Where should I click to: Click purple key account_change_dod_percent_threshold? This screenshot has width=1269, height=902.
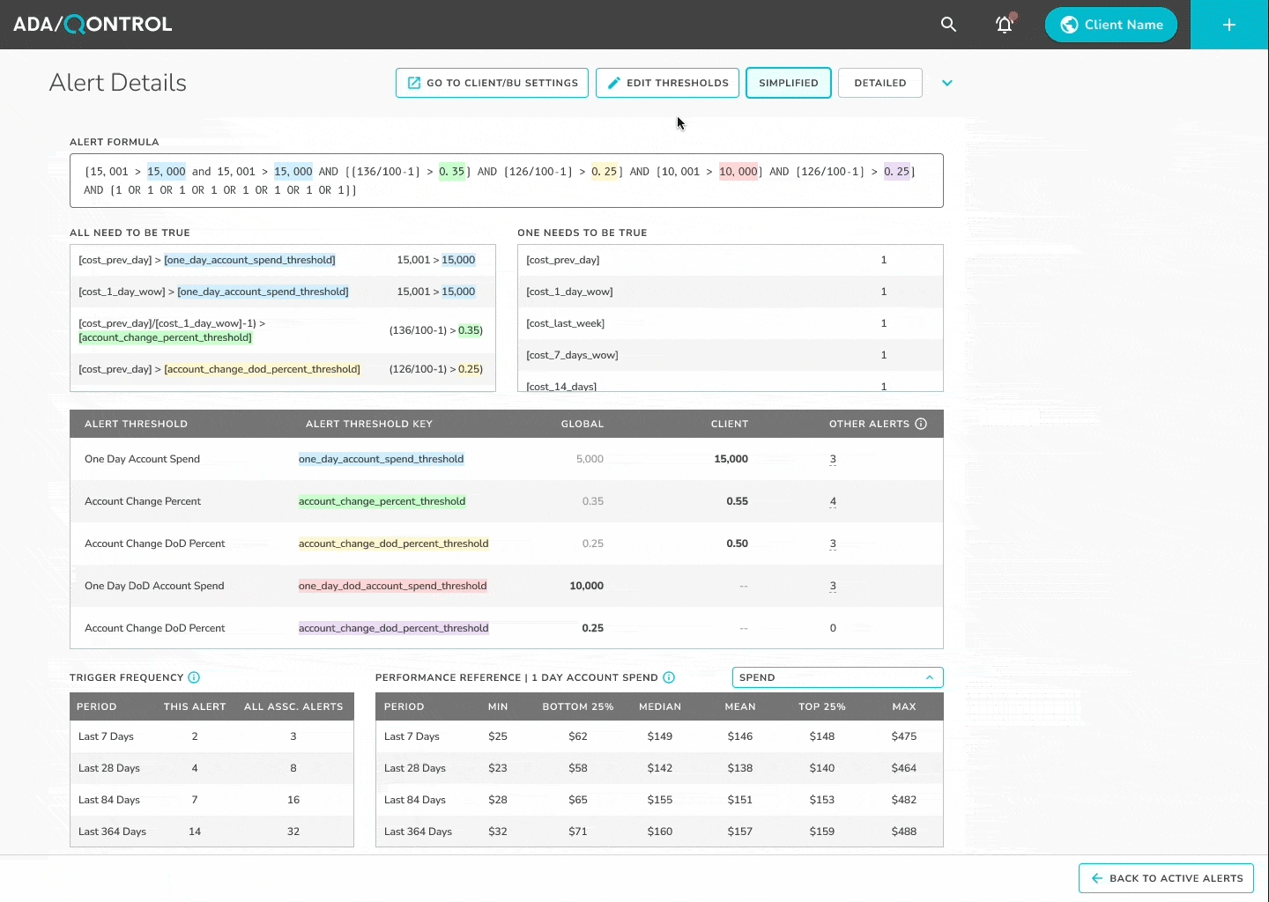coord(393,628)
